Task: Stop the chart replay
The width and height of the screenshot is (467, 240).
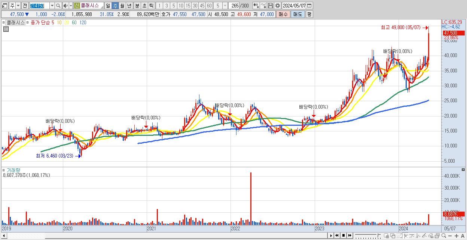Action: (x=344, y=236)
